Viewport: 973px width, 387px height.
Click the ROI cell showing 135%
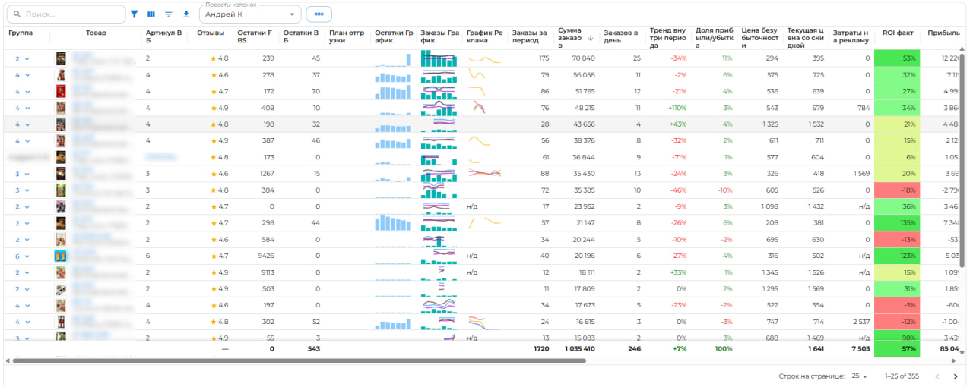pos(897,223)
